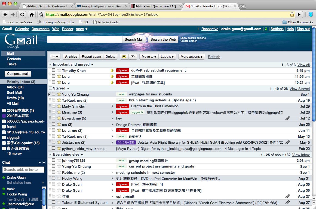Collapse the Important and unread section
Image resolution: width=316 pixels, height=209 pixels.
click(50, 65)
